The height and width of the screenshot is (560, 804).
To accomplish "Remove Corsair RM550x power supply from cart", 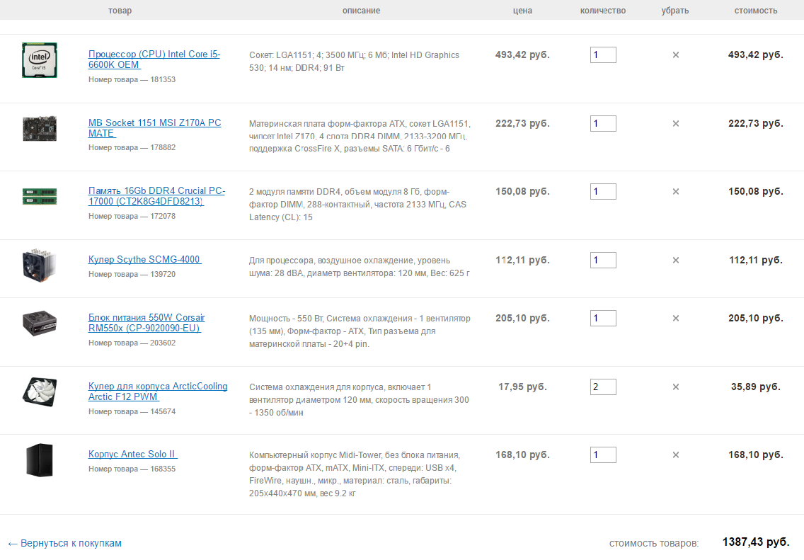I will pyautogui.click(x=675, y=318).
